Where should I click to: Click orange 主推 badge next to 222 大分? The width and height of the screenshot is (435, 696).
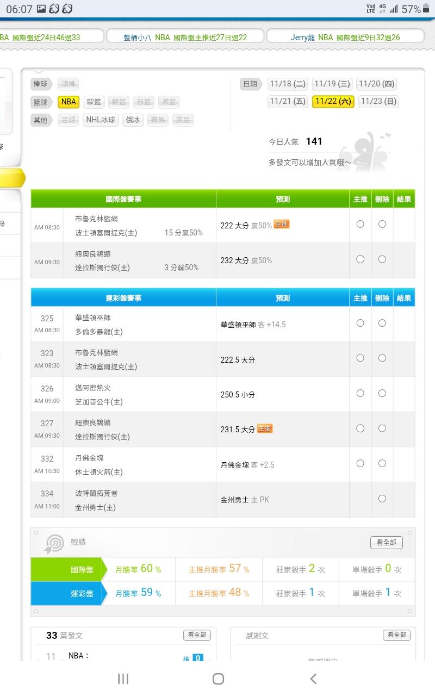tap(281, 224)
